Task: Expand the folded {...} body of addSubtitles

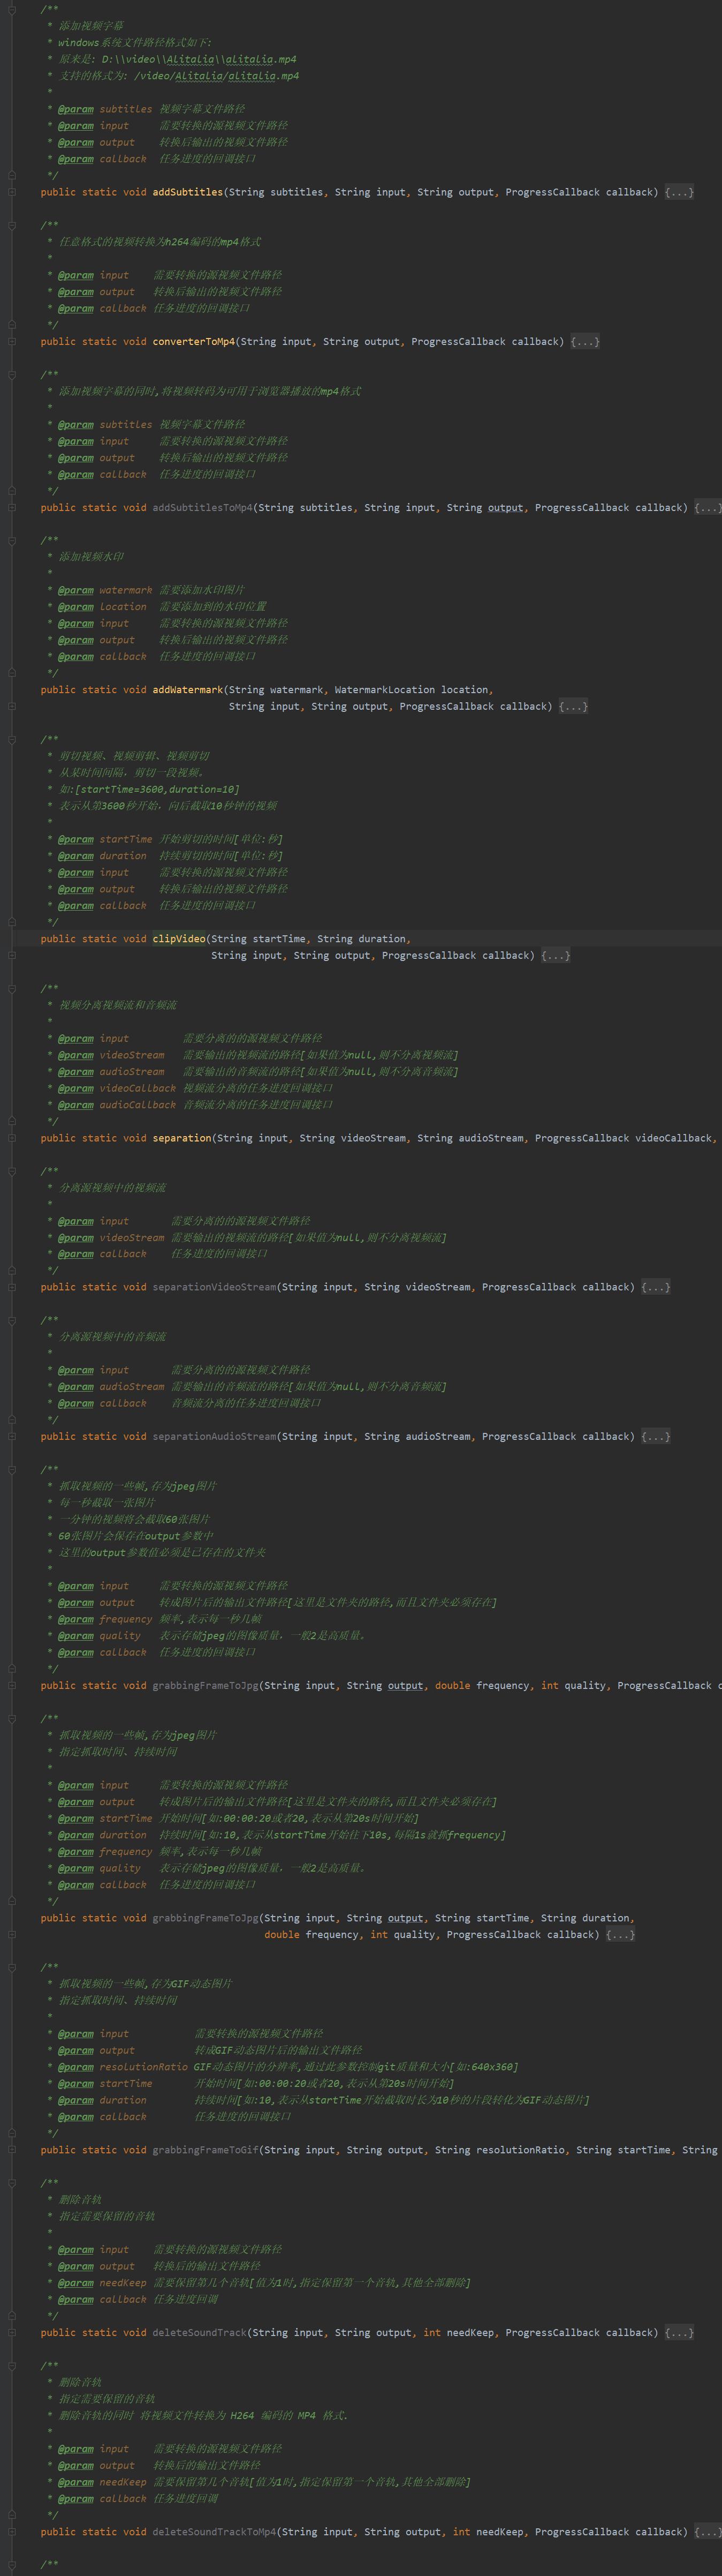Action: click(679, 192)
